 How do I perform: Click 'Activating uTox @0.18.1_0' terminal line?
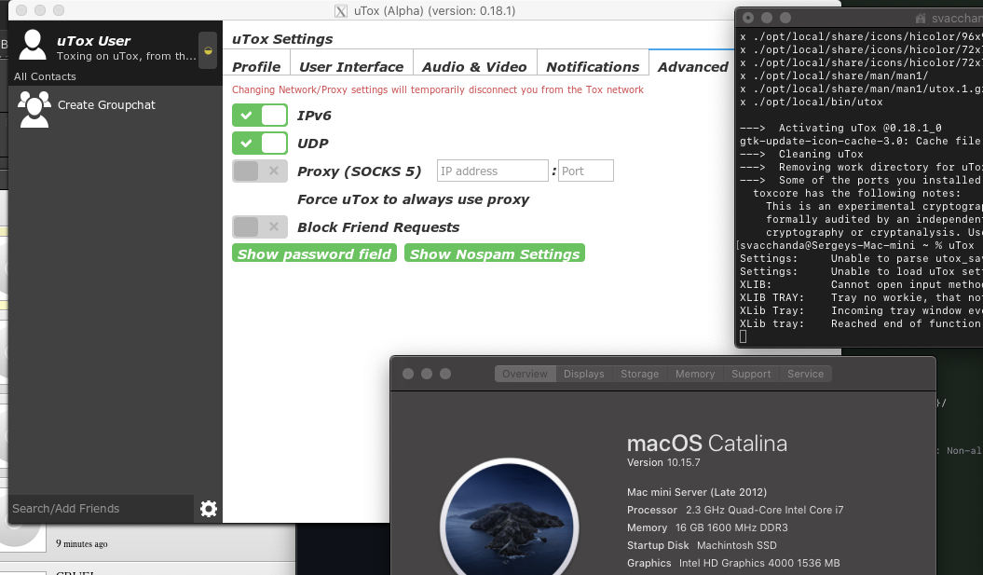840,128
